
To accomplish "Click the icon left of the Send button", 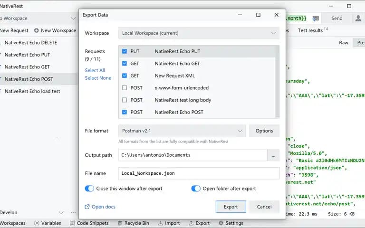I will [x=316, y=19].
